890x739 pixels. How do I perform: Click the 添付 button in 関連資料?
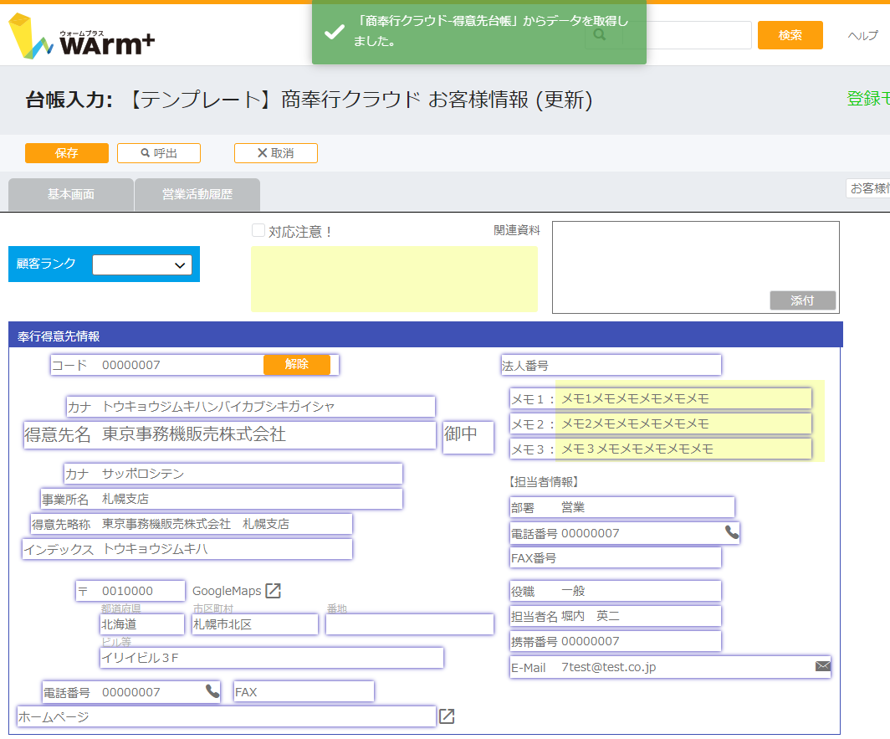803,300
